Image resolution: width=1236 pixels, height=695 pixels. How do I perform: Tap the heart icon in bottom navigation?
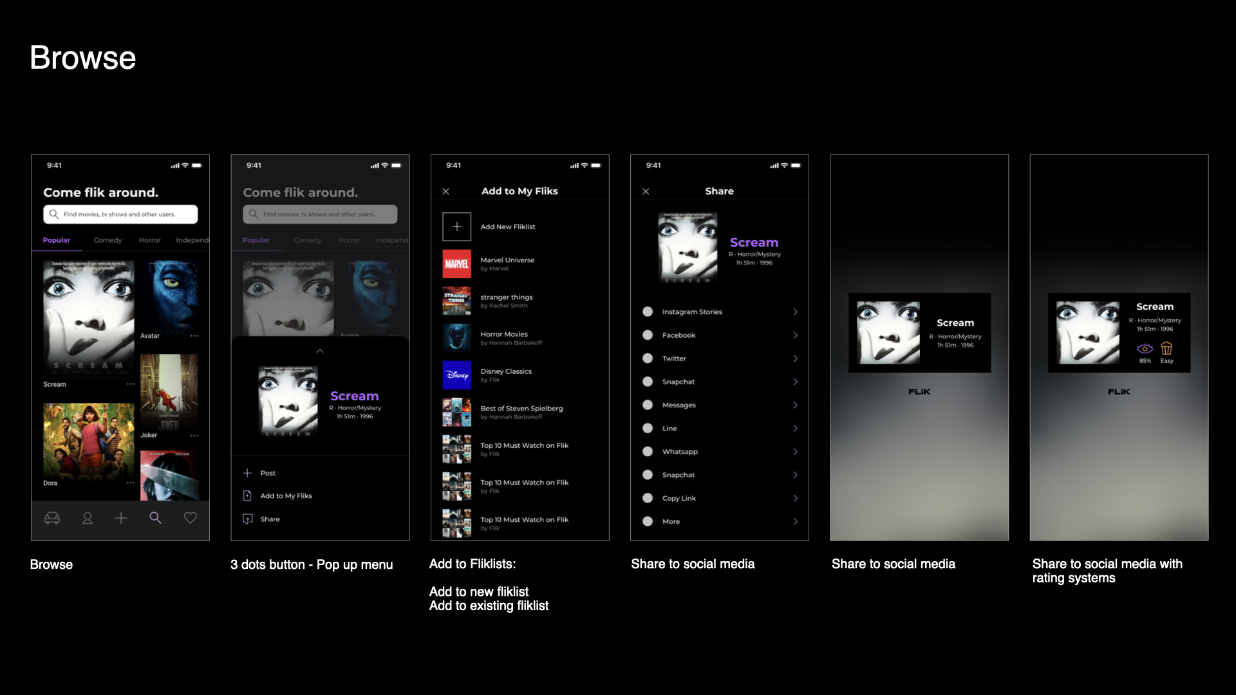pos(191,518)
